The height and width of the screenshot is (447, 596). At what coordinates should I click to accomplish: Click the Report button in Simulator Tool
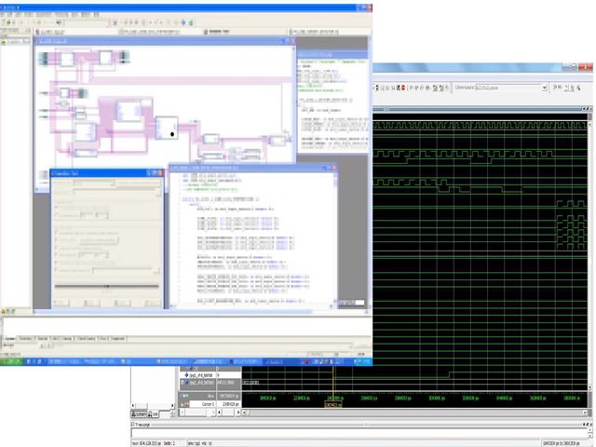153,303
